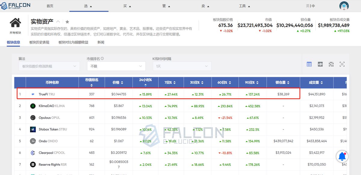Click the Opulous token logo
The height and width of the screenshot is (175, 361).
(x=33, y=118)
